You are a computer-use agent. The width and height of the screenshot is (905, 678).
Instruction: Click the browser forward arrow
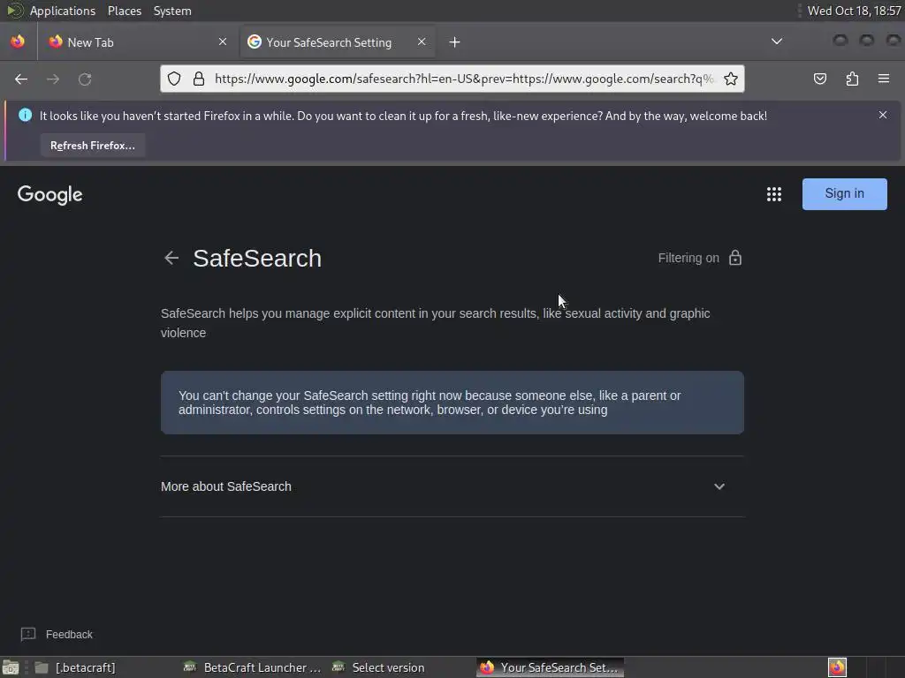click(x=53, y=79)
